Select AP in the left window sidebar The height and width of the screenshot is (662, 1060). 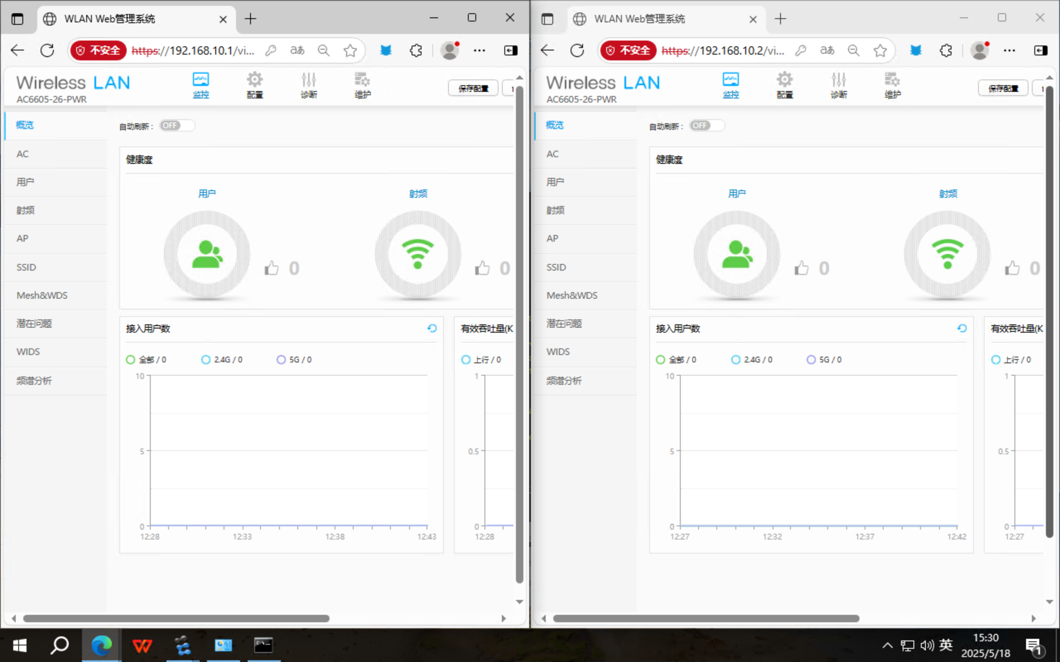23,239
